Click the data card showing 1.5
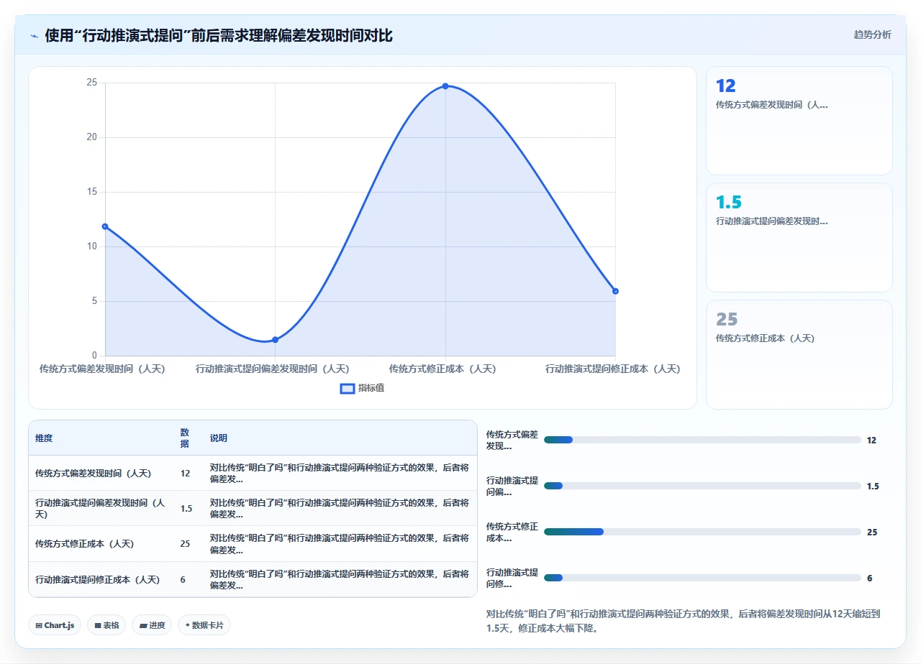The width and height of the screenshot is (921, 664). [x=799, y=237]
